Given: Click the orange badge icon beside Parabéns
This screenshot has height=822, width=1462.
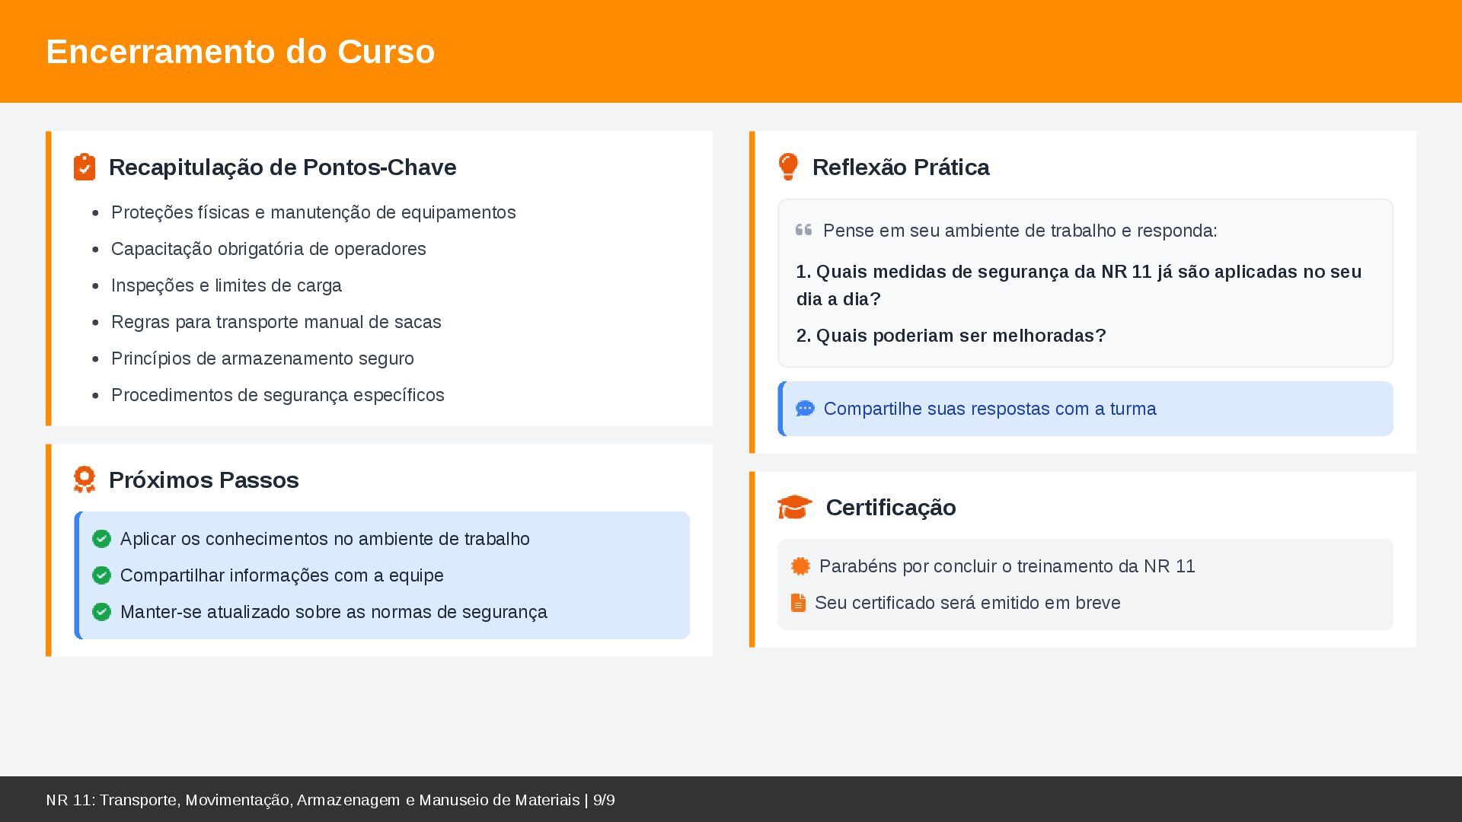Looking at the screenshot, I should [x=800, y=566].
